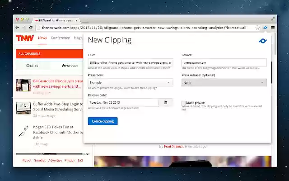Click the Release date text field
The width and height of the screenshot is (289, 181).
tap(123, 103)
